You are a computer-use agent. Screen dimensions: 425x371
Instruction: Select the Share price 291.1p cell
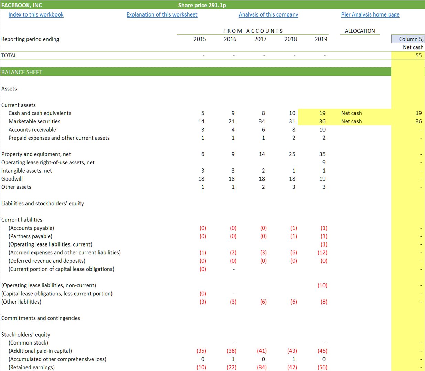(202, 5)
